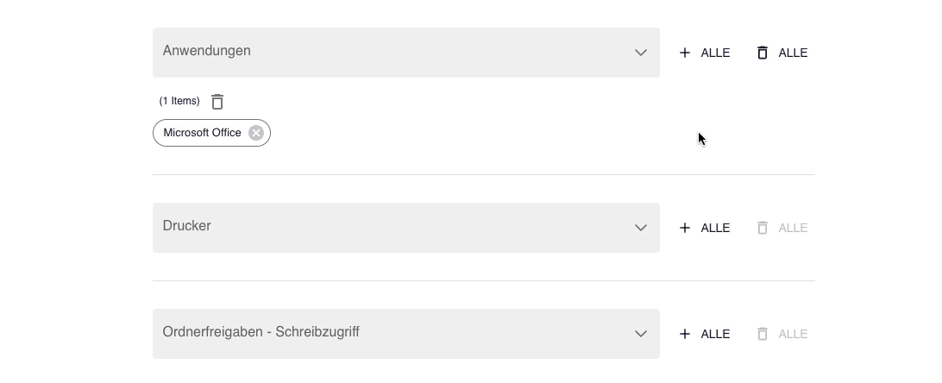Delete ALLE Anwendungen via the text label
Image resolution: width=942 pixels, height=383 pixels.
point(793,53)
